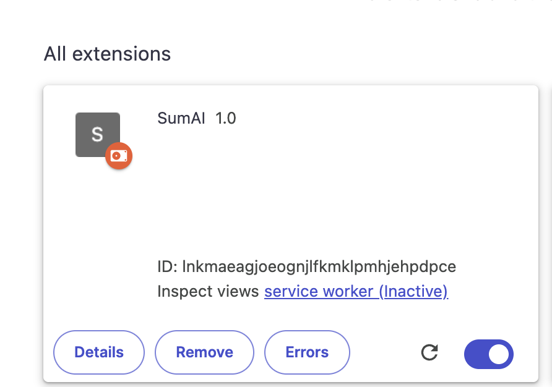This screenshot has width=552, height=387.
Task: Click the white knob of the enable switch
Action: pos(499,354)
